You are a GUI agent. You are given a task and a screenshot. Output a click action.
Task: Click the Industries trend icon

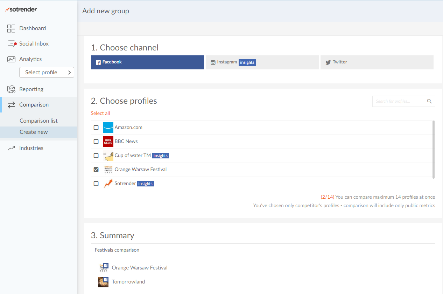pos(11,148)
